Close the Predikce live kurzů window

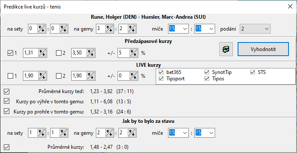pos(290,7)
